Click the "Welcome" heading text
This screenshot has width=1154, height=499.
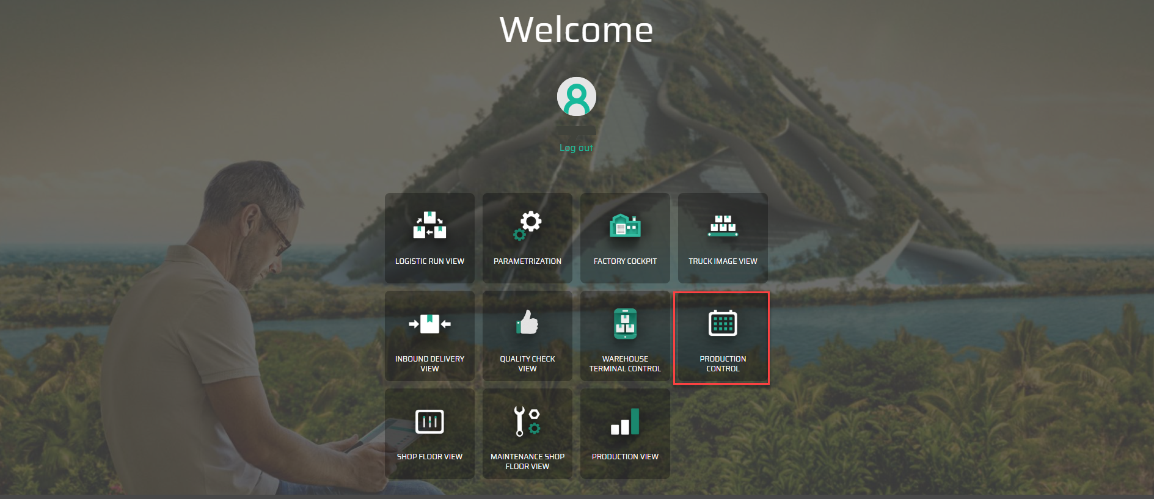[576, 30]
